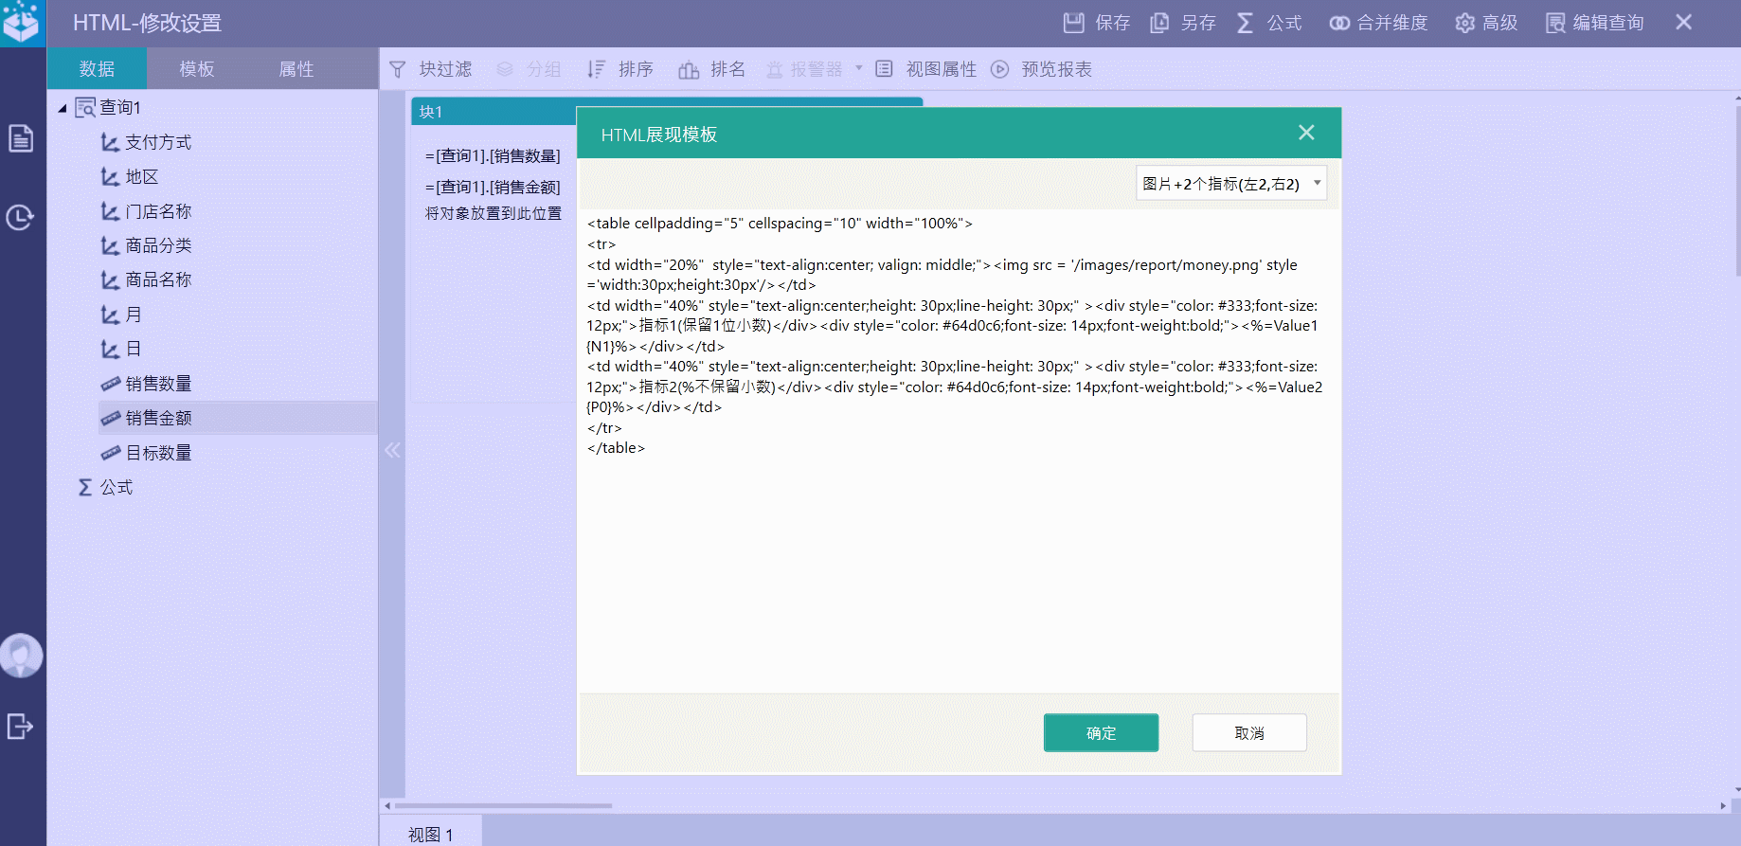Select the 销售数量 measure field
The image size is (1741, 846).
[146, 384]
